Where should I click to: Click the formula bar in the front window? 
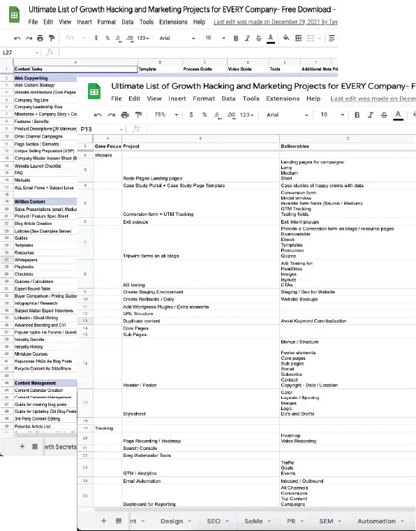pyautogui.click(x=281, y=129)
